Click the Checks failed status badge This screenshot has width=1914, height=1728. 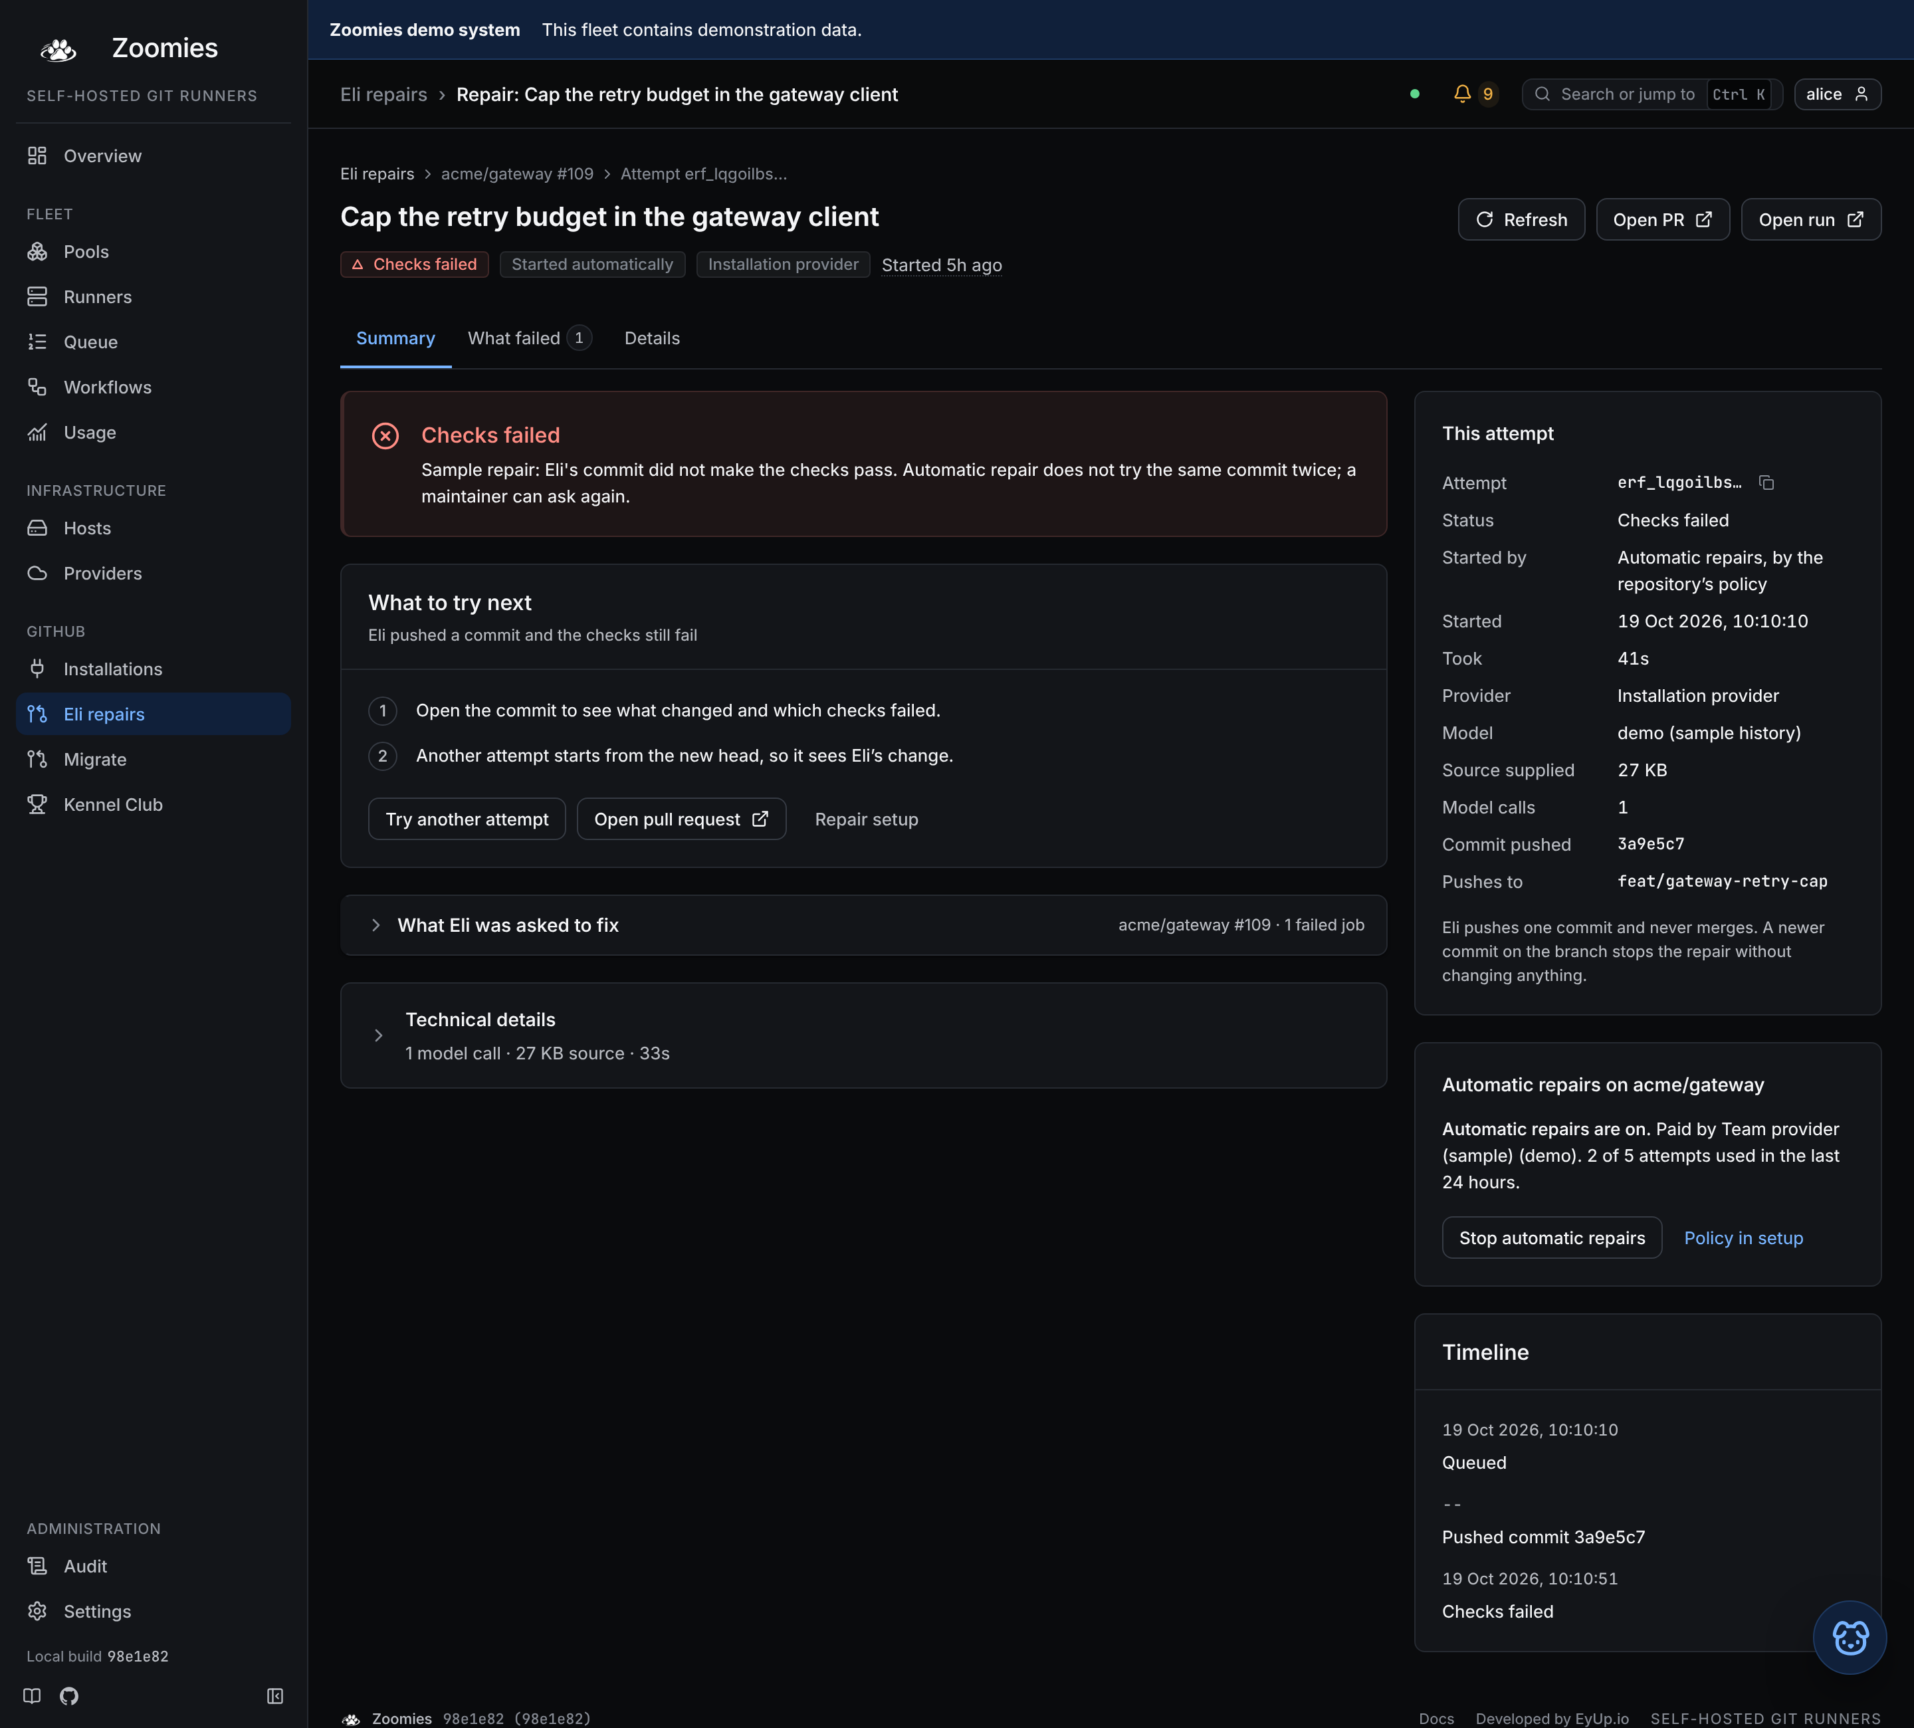tap(414, 264)
